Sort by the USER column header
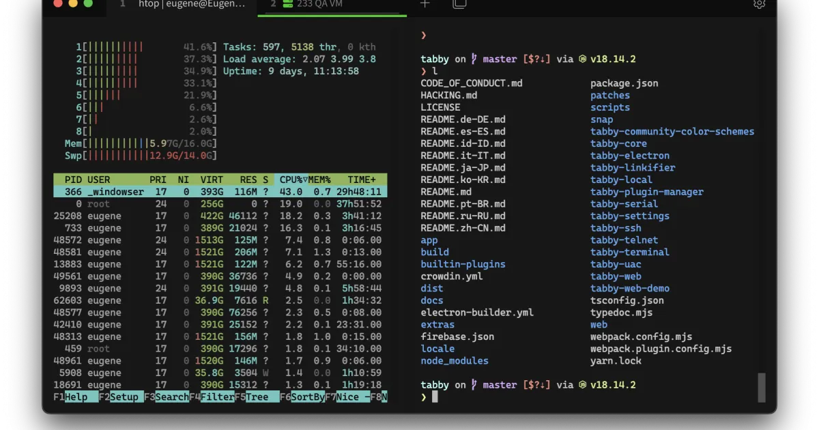819x430 pixels. [x=98, y=180]
